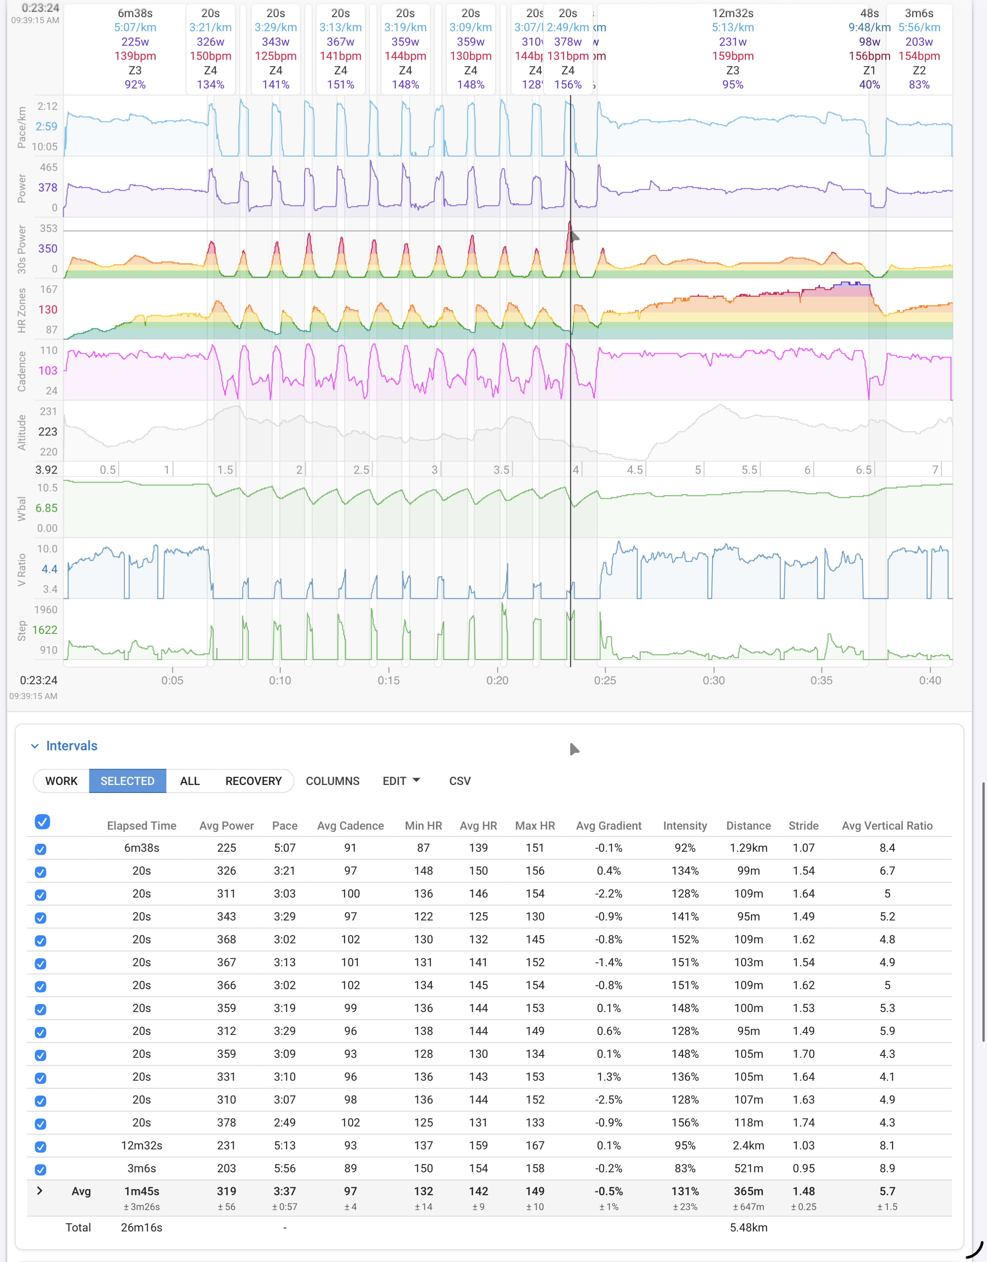Viewport: 987px width, 1262px height.
Task: Click the 5.48km total distance cell
Action: pyautogui.click(x=748, y=1227)
